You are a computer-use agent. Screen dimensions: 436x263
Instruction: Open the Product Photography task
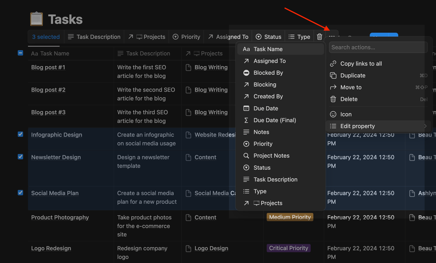(60, 217)
